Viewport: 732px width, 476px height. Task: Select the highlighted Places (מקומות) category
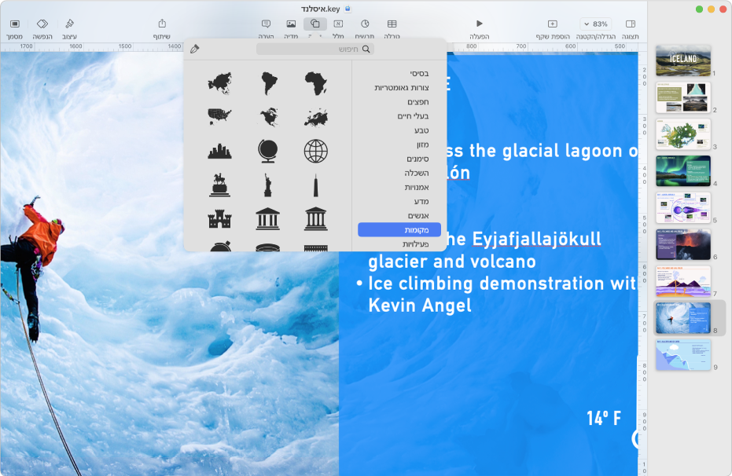pos(399,230)
